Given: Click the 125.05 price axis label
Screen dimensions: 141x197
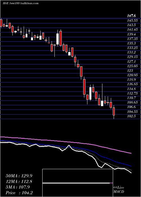Looking at the screenshot, I should click(132, 66).
